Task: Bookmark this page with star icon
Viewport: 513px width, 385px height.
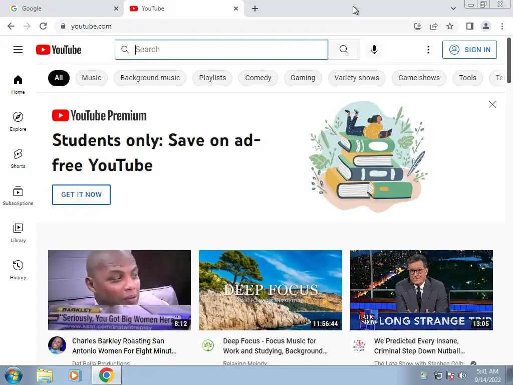Action: coord(450,26)
